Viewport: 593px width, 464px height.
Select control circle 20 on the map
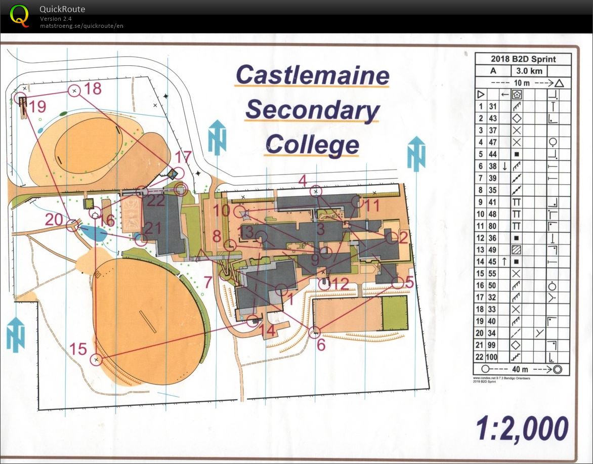pyautogui.click(x=73, y=225)
